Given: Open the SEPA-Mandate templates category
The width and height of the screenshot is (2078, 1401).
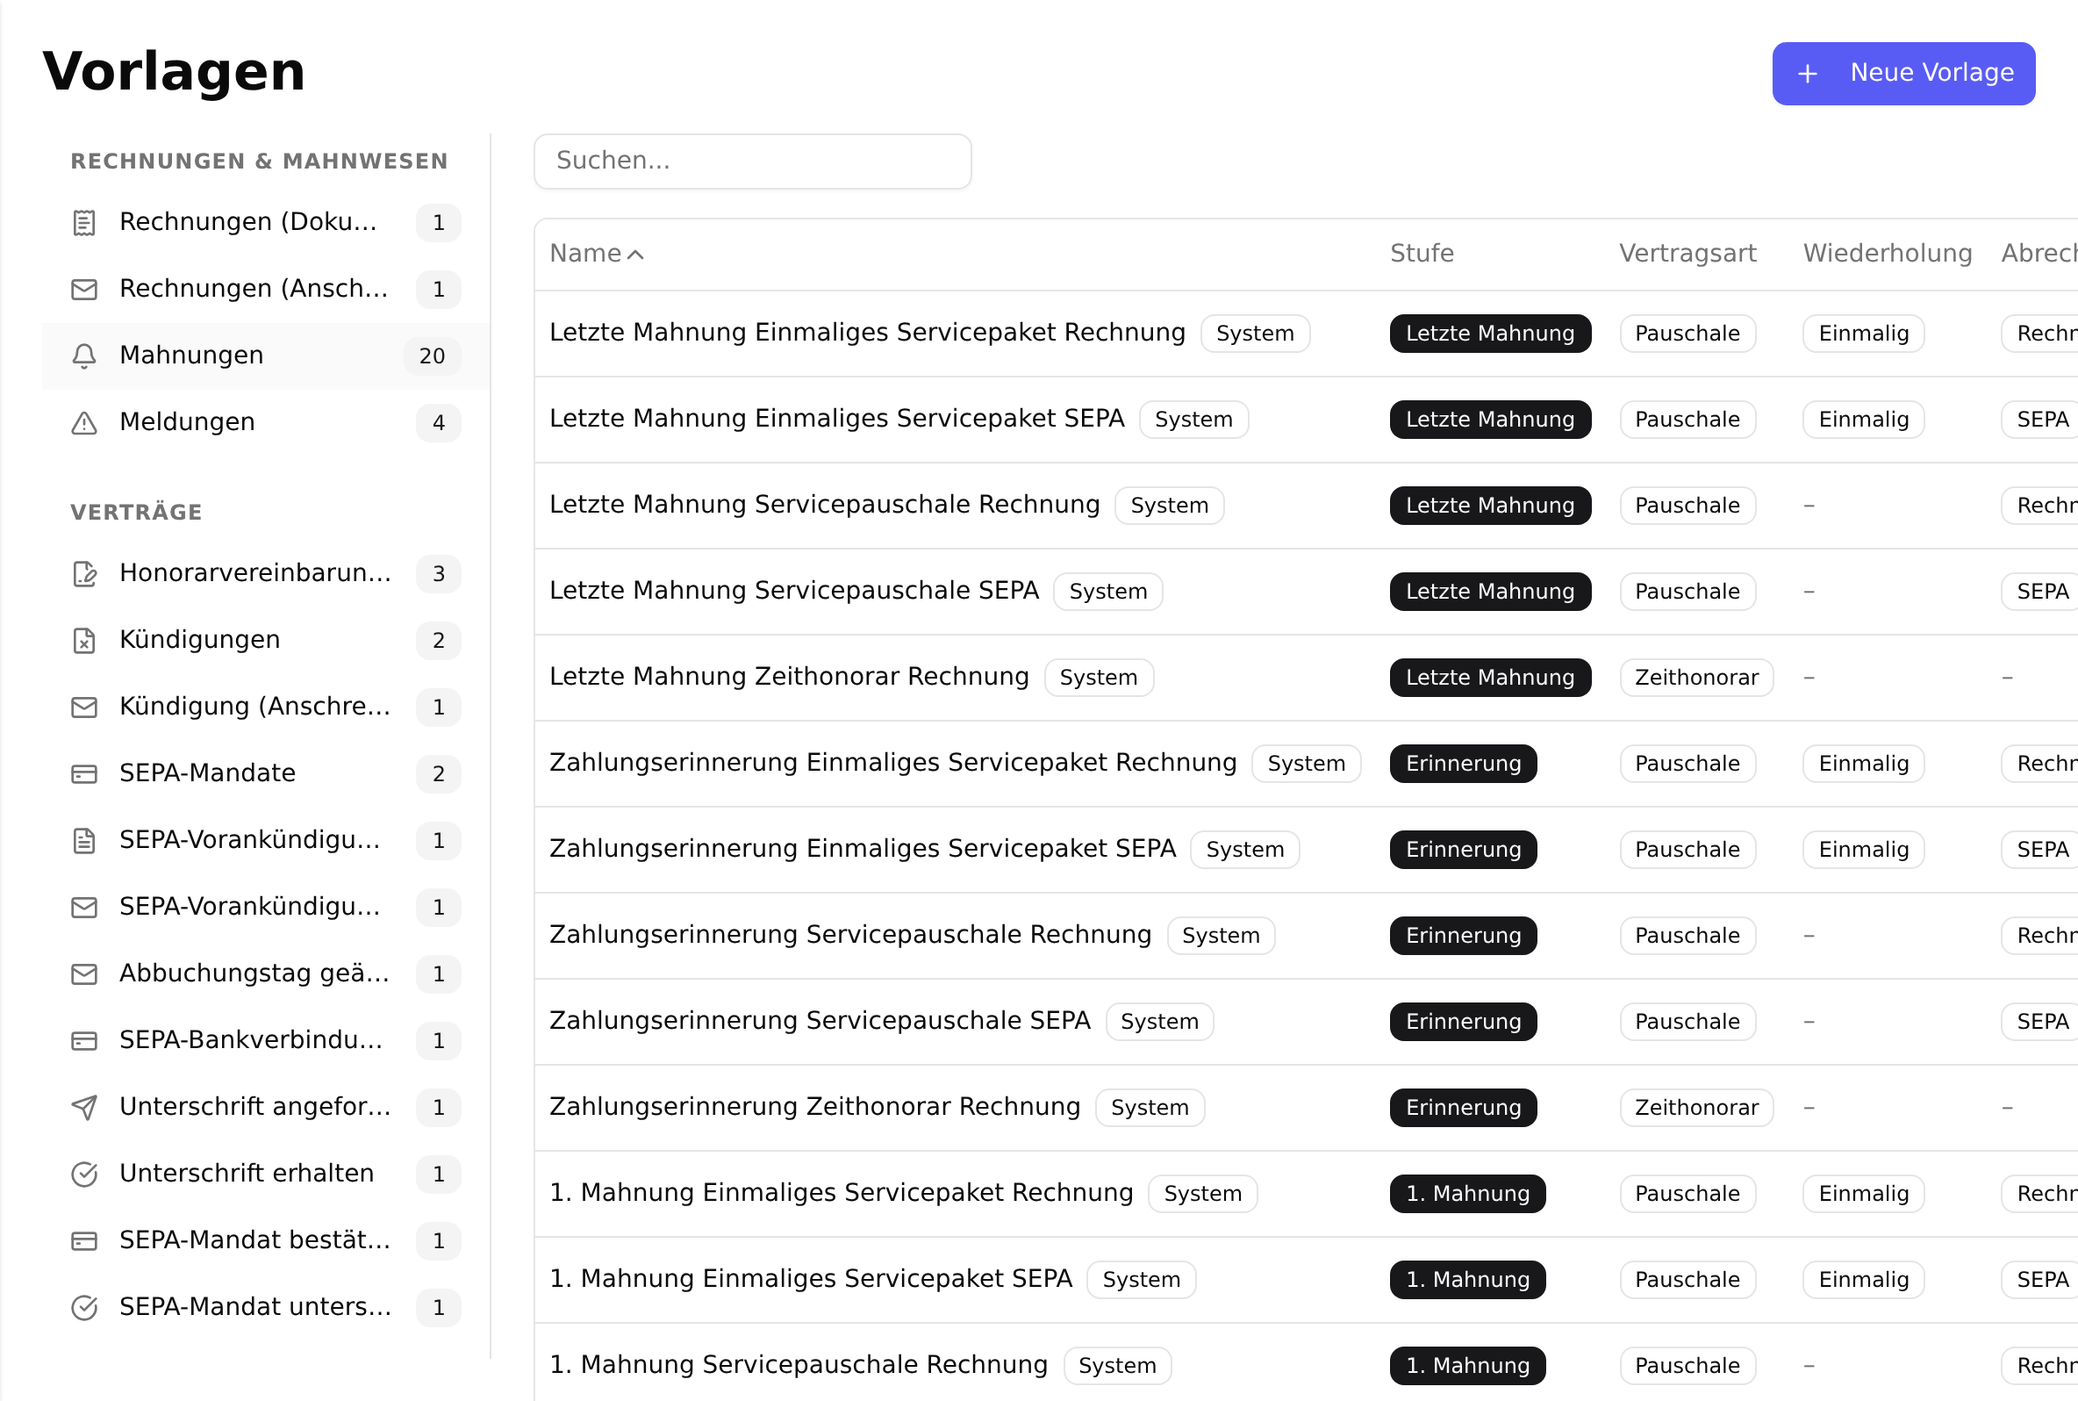Looking at the screenshot, I should click(265, 773).
